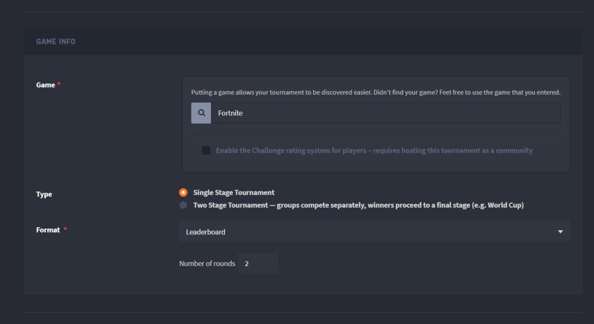Click the Challonge rating system label text
This screenshot has height=324, width=594.
click(374, 150)
